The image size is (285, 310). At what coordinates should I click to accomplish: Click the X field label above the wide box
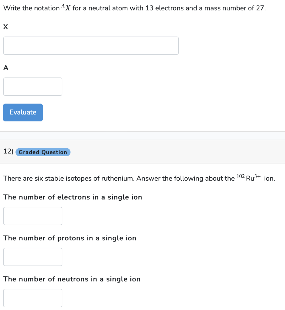coord(5,27)
